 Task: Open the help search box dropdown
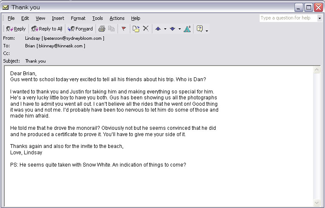[x=319, y=18]
